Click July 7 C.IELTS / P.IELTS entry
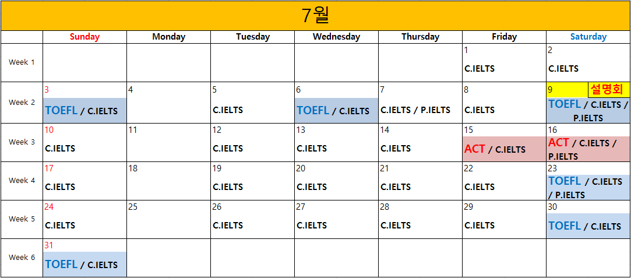The width and height of the screenshot is (631, 278). point(415,110)
